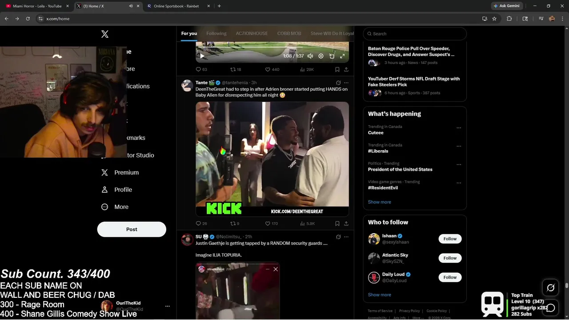
Task: Open the Grok floating button
Action: [x=550, y=288]
